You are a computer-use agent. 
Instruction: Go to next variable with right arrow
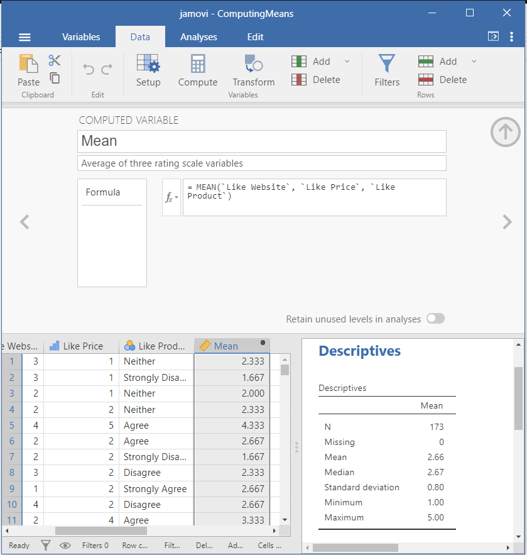click(x=507, y=222)
